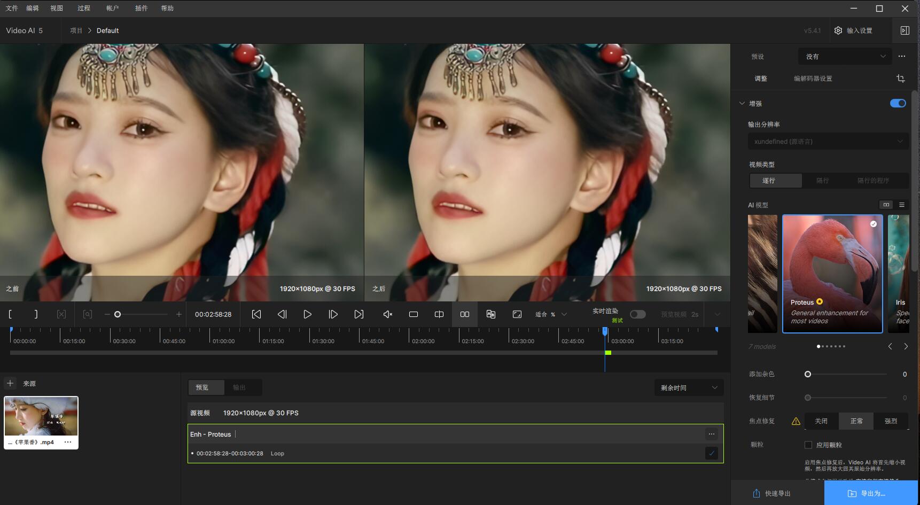Select side-by-side view layout
Viewport: 920px width, 505px height.
(x=465, y=314)
